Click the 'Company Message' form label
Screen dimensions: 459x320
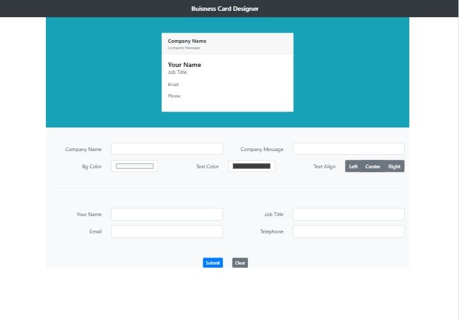pos(262,149)
